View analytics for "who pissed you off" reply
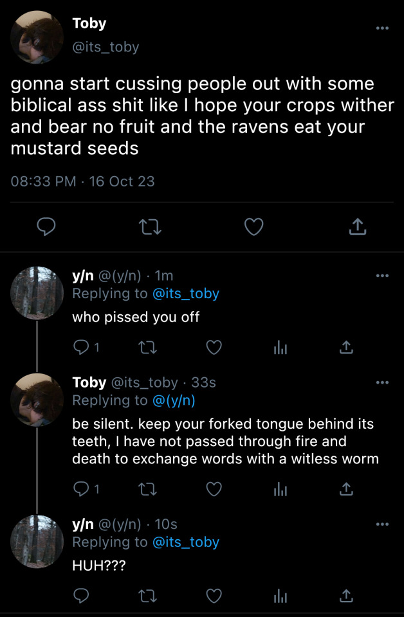 point(280,348)
